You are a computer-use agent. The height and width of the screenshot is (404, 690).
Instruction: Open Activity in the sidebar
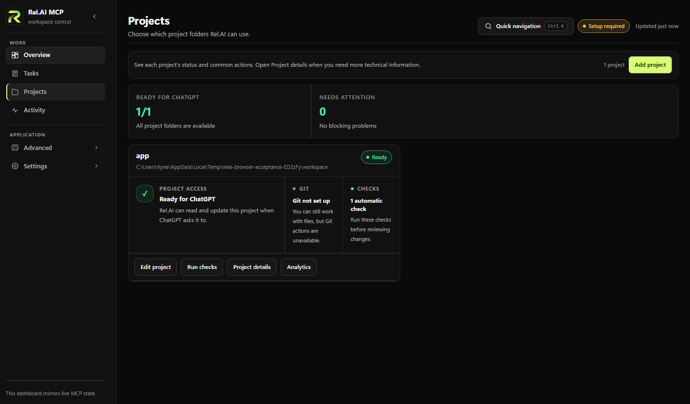pos(55,110)
